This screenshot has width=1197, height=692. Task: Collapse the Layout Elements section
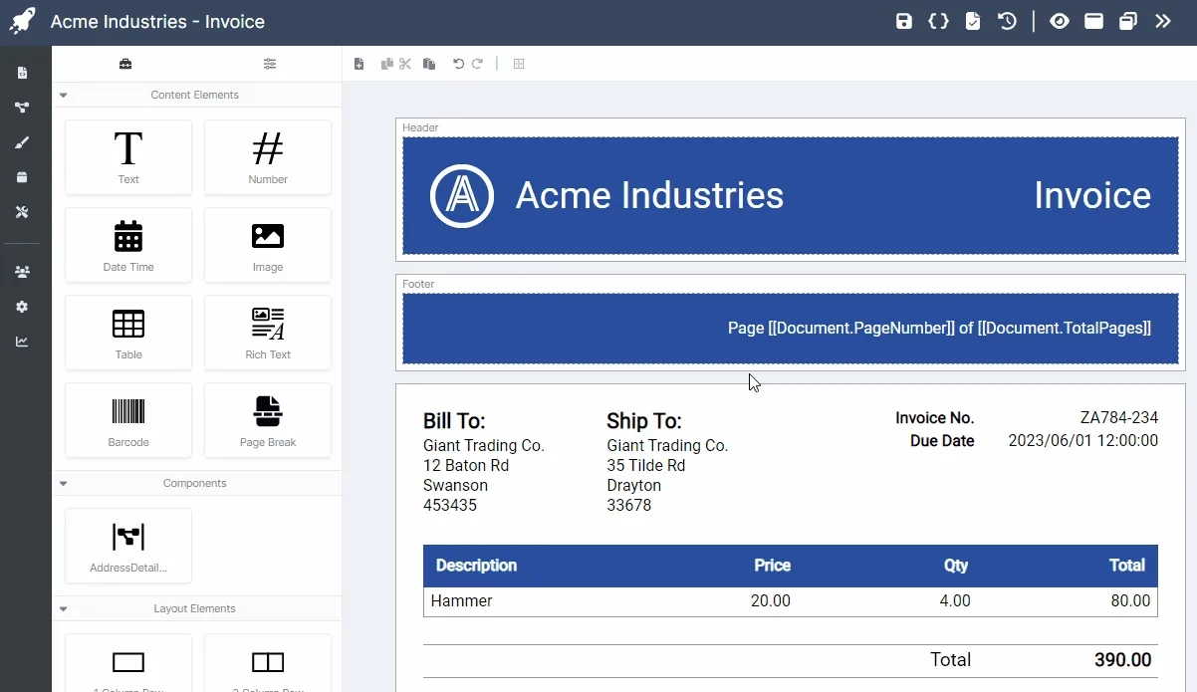(64, 609)
